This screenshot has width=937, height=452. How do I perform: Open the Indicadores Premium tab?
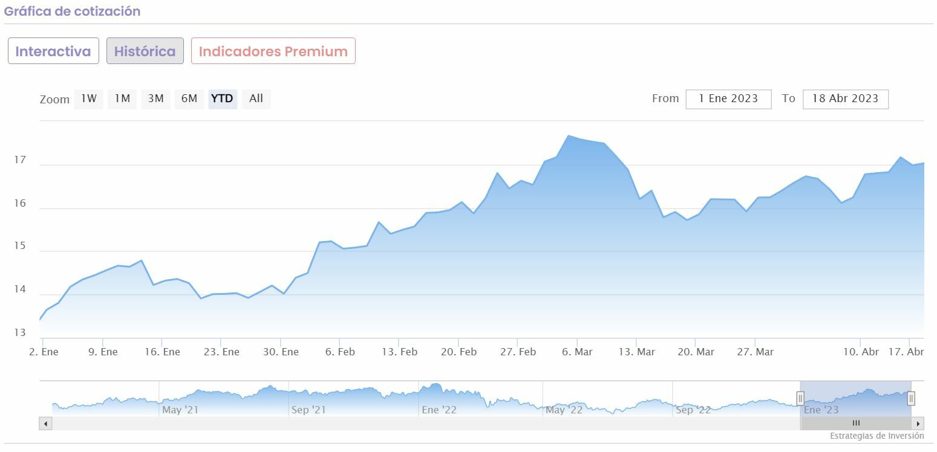pos(273,51)
